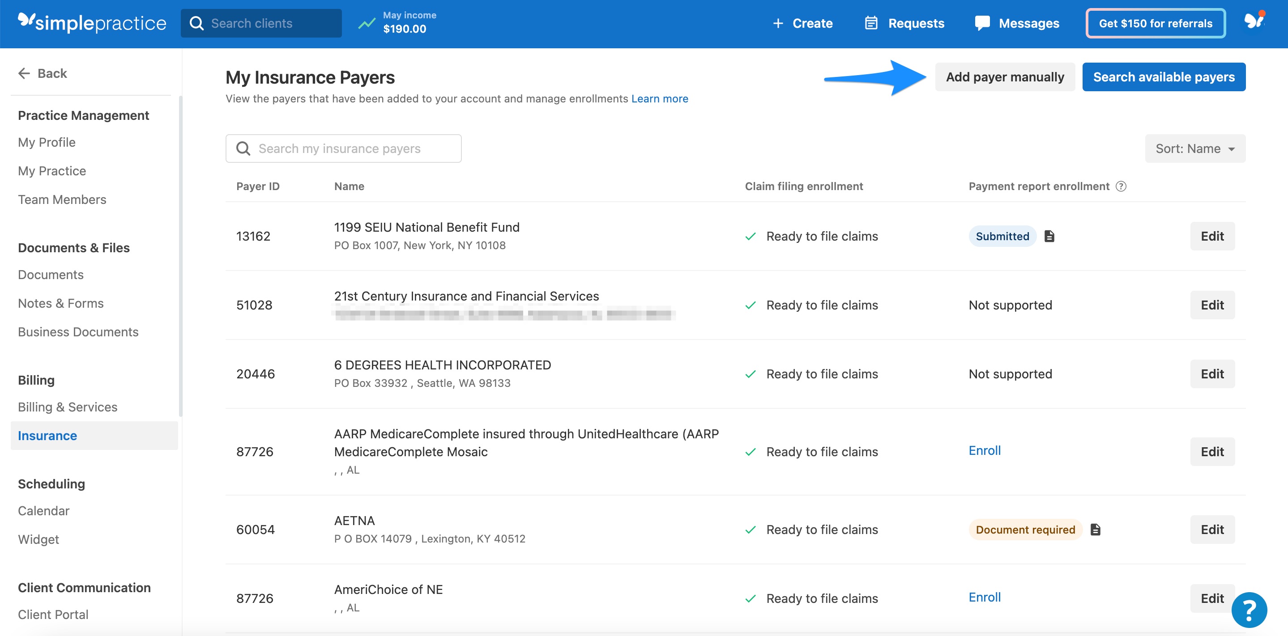Open My Practice settings

52,171
